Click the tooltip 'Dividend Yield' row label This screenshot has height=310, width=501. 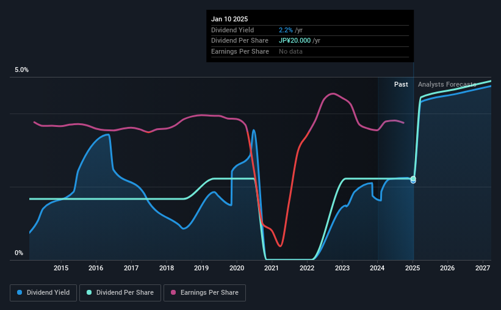232,30
